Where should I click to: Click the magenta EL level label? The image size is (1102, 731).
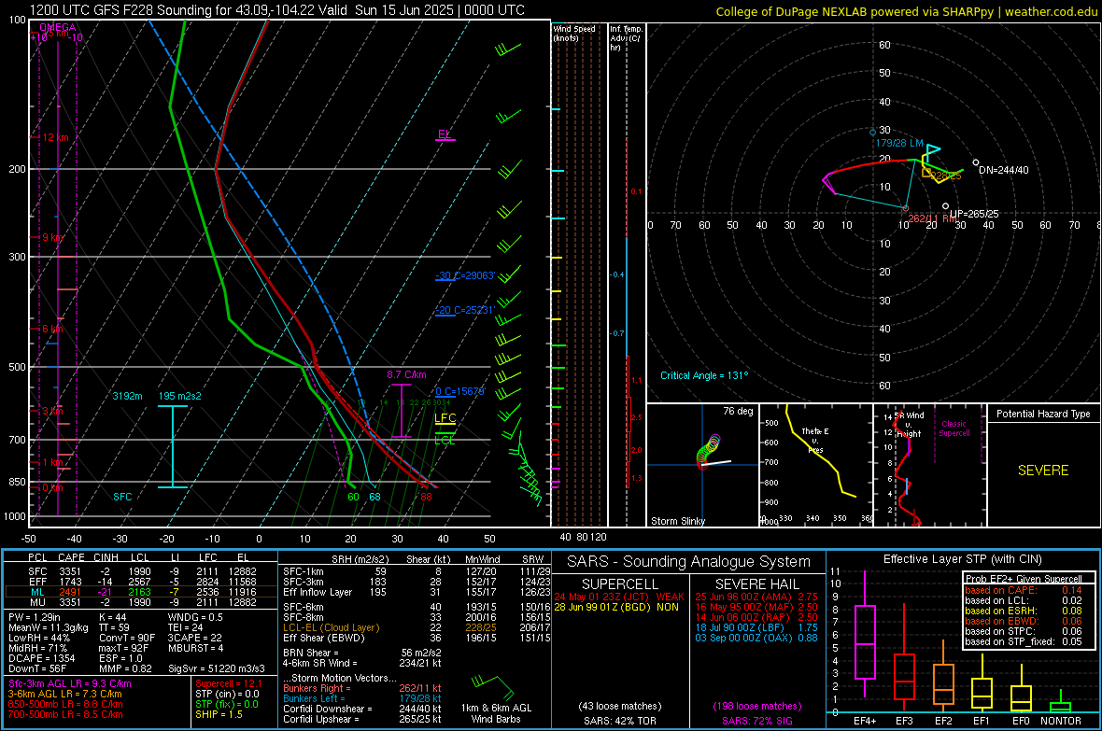coord(445,134)
